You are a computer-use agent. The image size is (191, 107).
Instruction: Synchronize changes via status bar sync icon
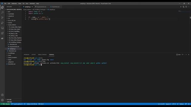(24, 104)
